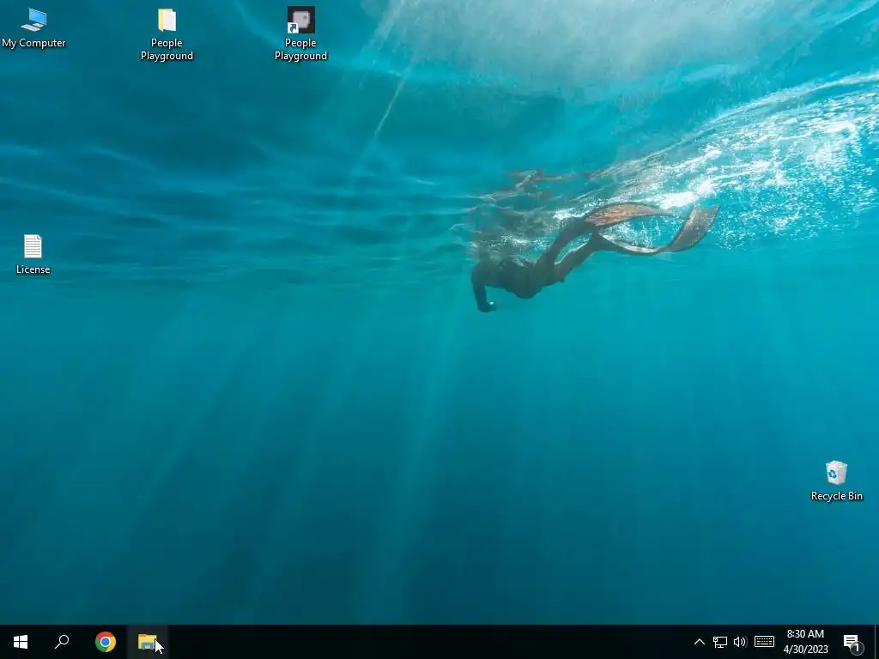Open the touch keyboard tray icon

764,642
